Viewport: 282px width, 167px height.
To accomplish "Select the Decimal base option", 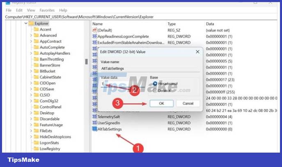I will (155, 90).
